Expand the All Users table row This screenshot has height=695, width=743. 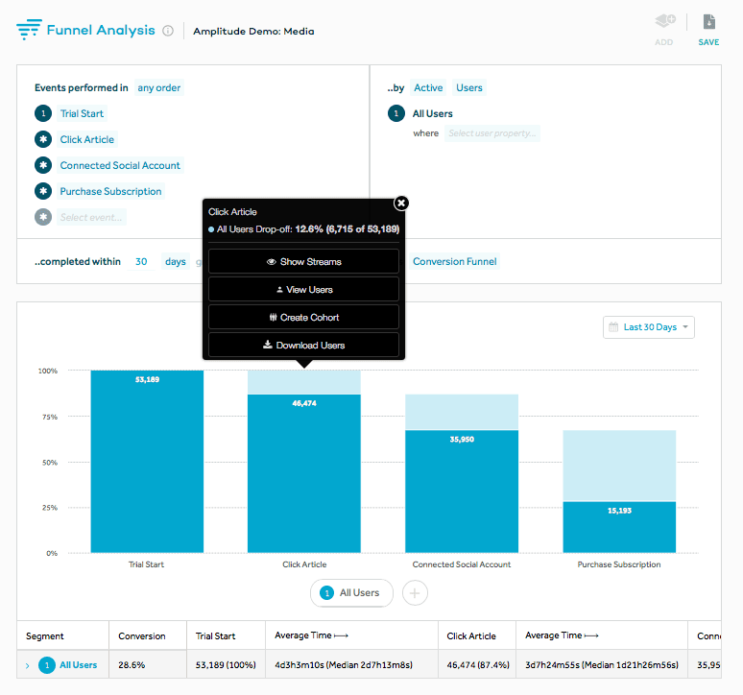click(27, 664)
